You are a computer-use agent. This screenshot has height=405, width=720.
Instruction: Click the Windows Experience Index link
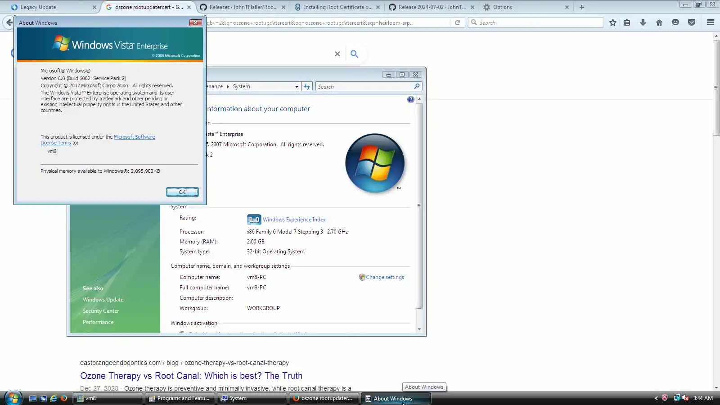(294, 220)
